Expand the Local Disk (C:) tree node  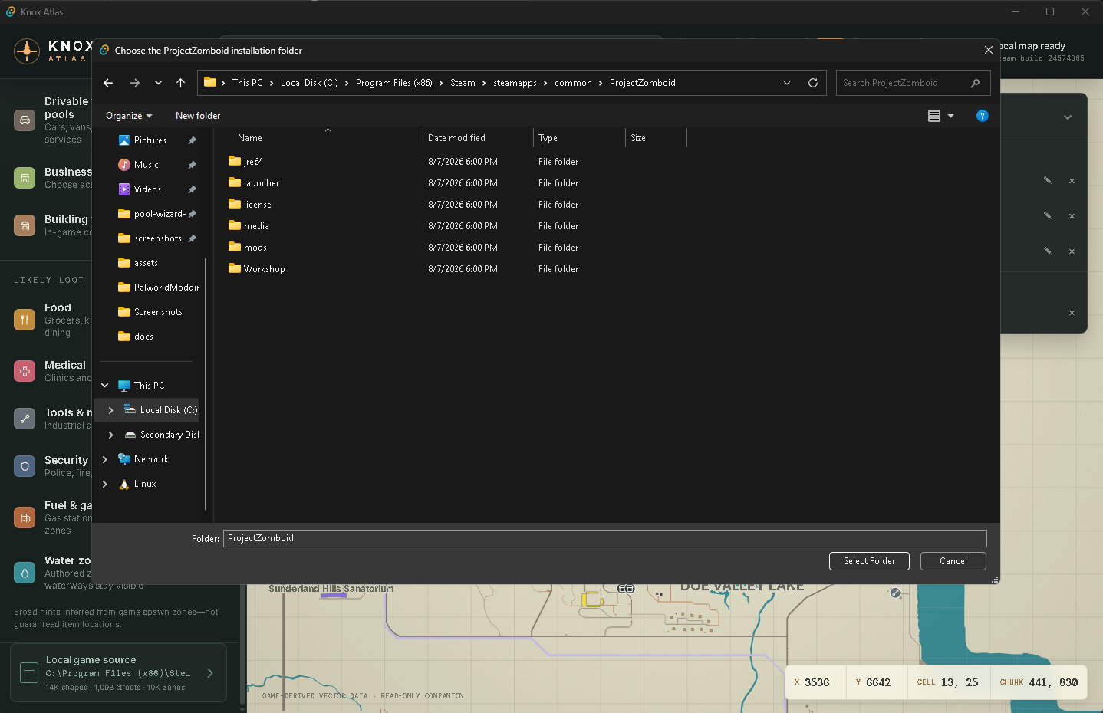pos(111,410)
